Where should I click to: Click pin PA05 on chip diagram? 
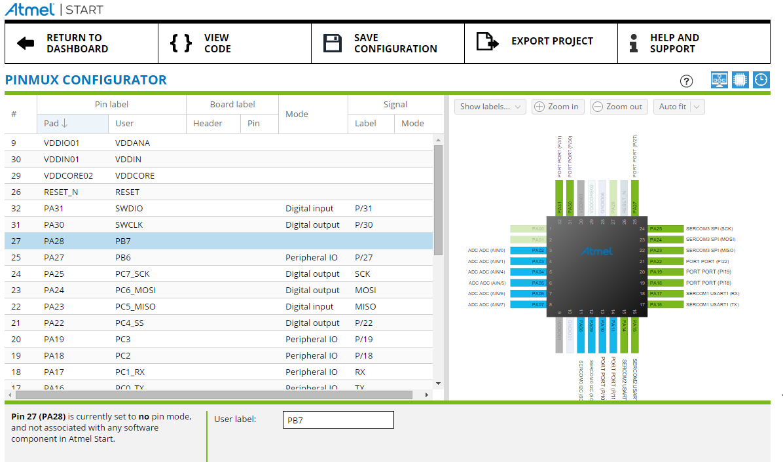coord(528,283)
